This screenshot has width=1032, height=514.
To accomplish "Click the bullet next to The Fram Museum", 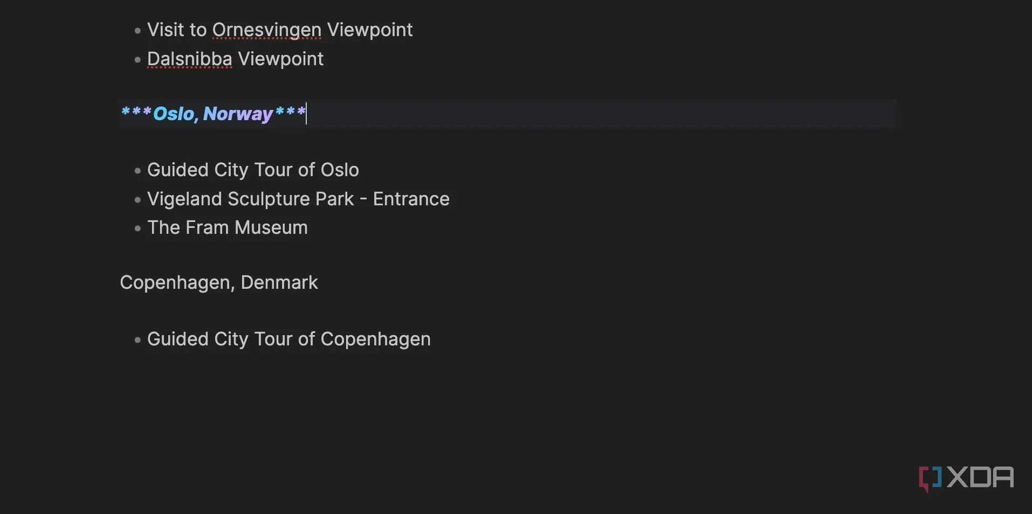I will pos(137,228).
